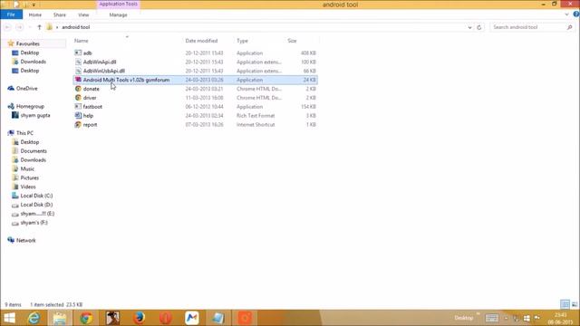Select the AdbWinApi.dll file icon
Viewport: 580px width, 326px height.
coord(78,62)
